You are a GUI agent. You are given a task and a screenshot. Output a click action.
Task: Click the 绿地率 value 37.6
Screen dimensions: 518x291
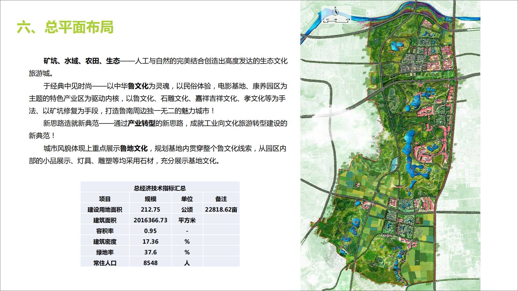click(150, 252)
